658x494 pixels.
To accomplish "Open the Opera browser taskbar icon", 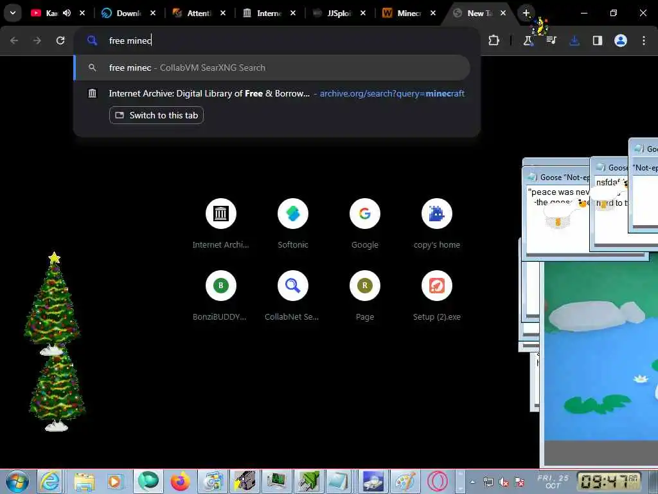I will pyautogui.click(x=438, y=481).
